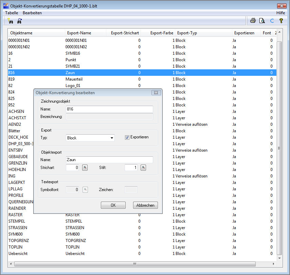
Task: Open the Typ dropdown showing Block
Action: pos(90,138)
